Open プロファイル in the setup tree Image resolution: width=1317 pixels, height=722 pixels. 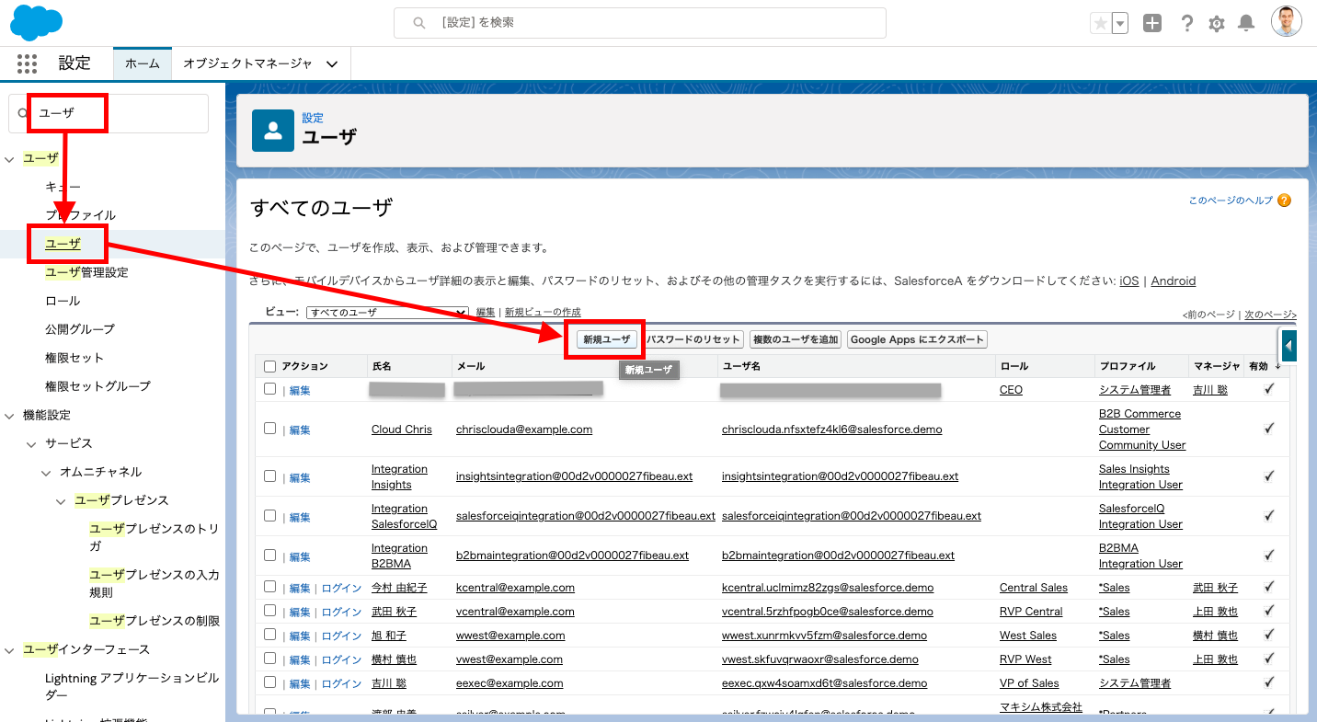[x=80, y=215]
